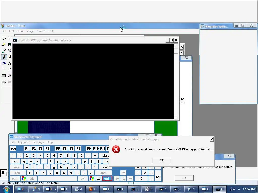Switch to the taskbar item labeled N
The image size is (258, 193).
click(36, 189)
